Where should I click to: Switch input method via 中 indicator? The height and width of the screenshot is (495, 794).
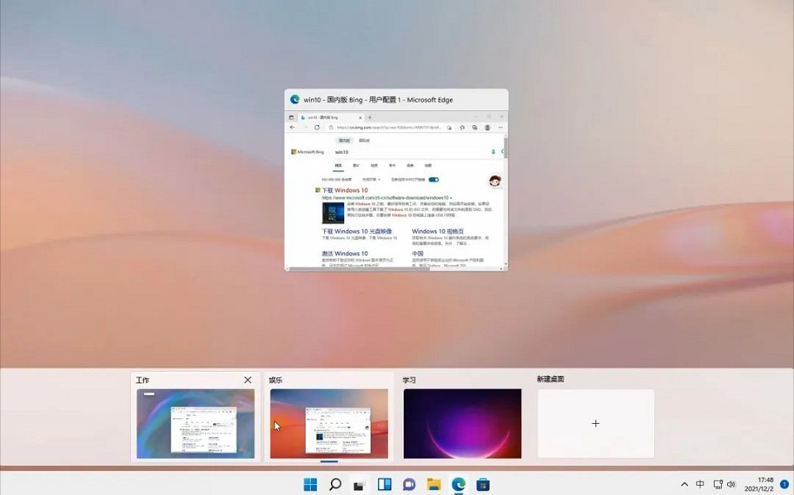click(x=701, y=484)
